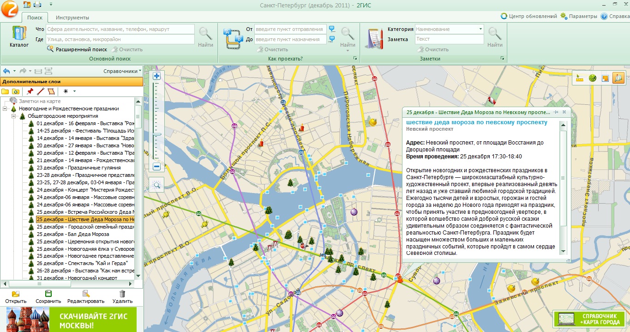
Task: Click the info card vertical scrollbar
Action: tap(563, 187)
